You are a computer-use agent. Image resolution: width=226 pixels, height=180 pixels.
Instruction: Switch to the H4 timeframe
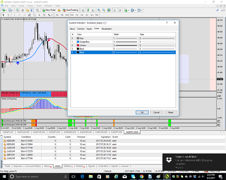[82, 15]
